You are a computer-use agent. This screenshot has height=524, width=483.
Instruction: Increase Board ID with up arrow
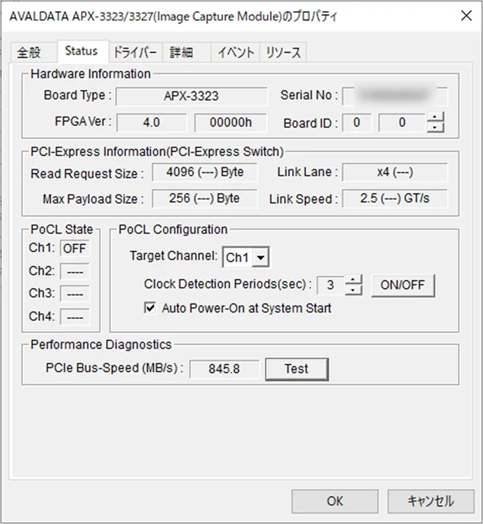click(435, 117)
